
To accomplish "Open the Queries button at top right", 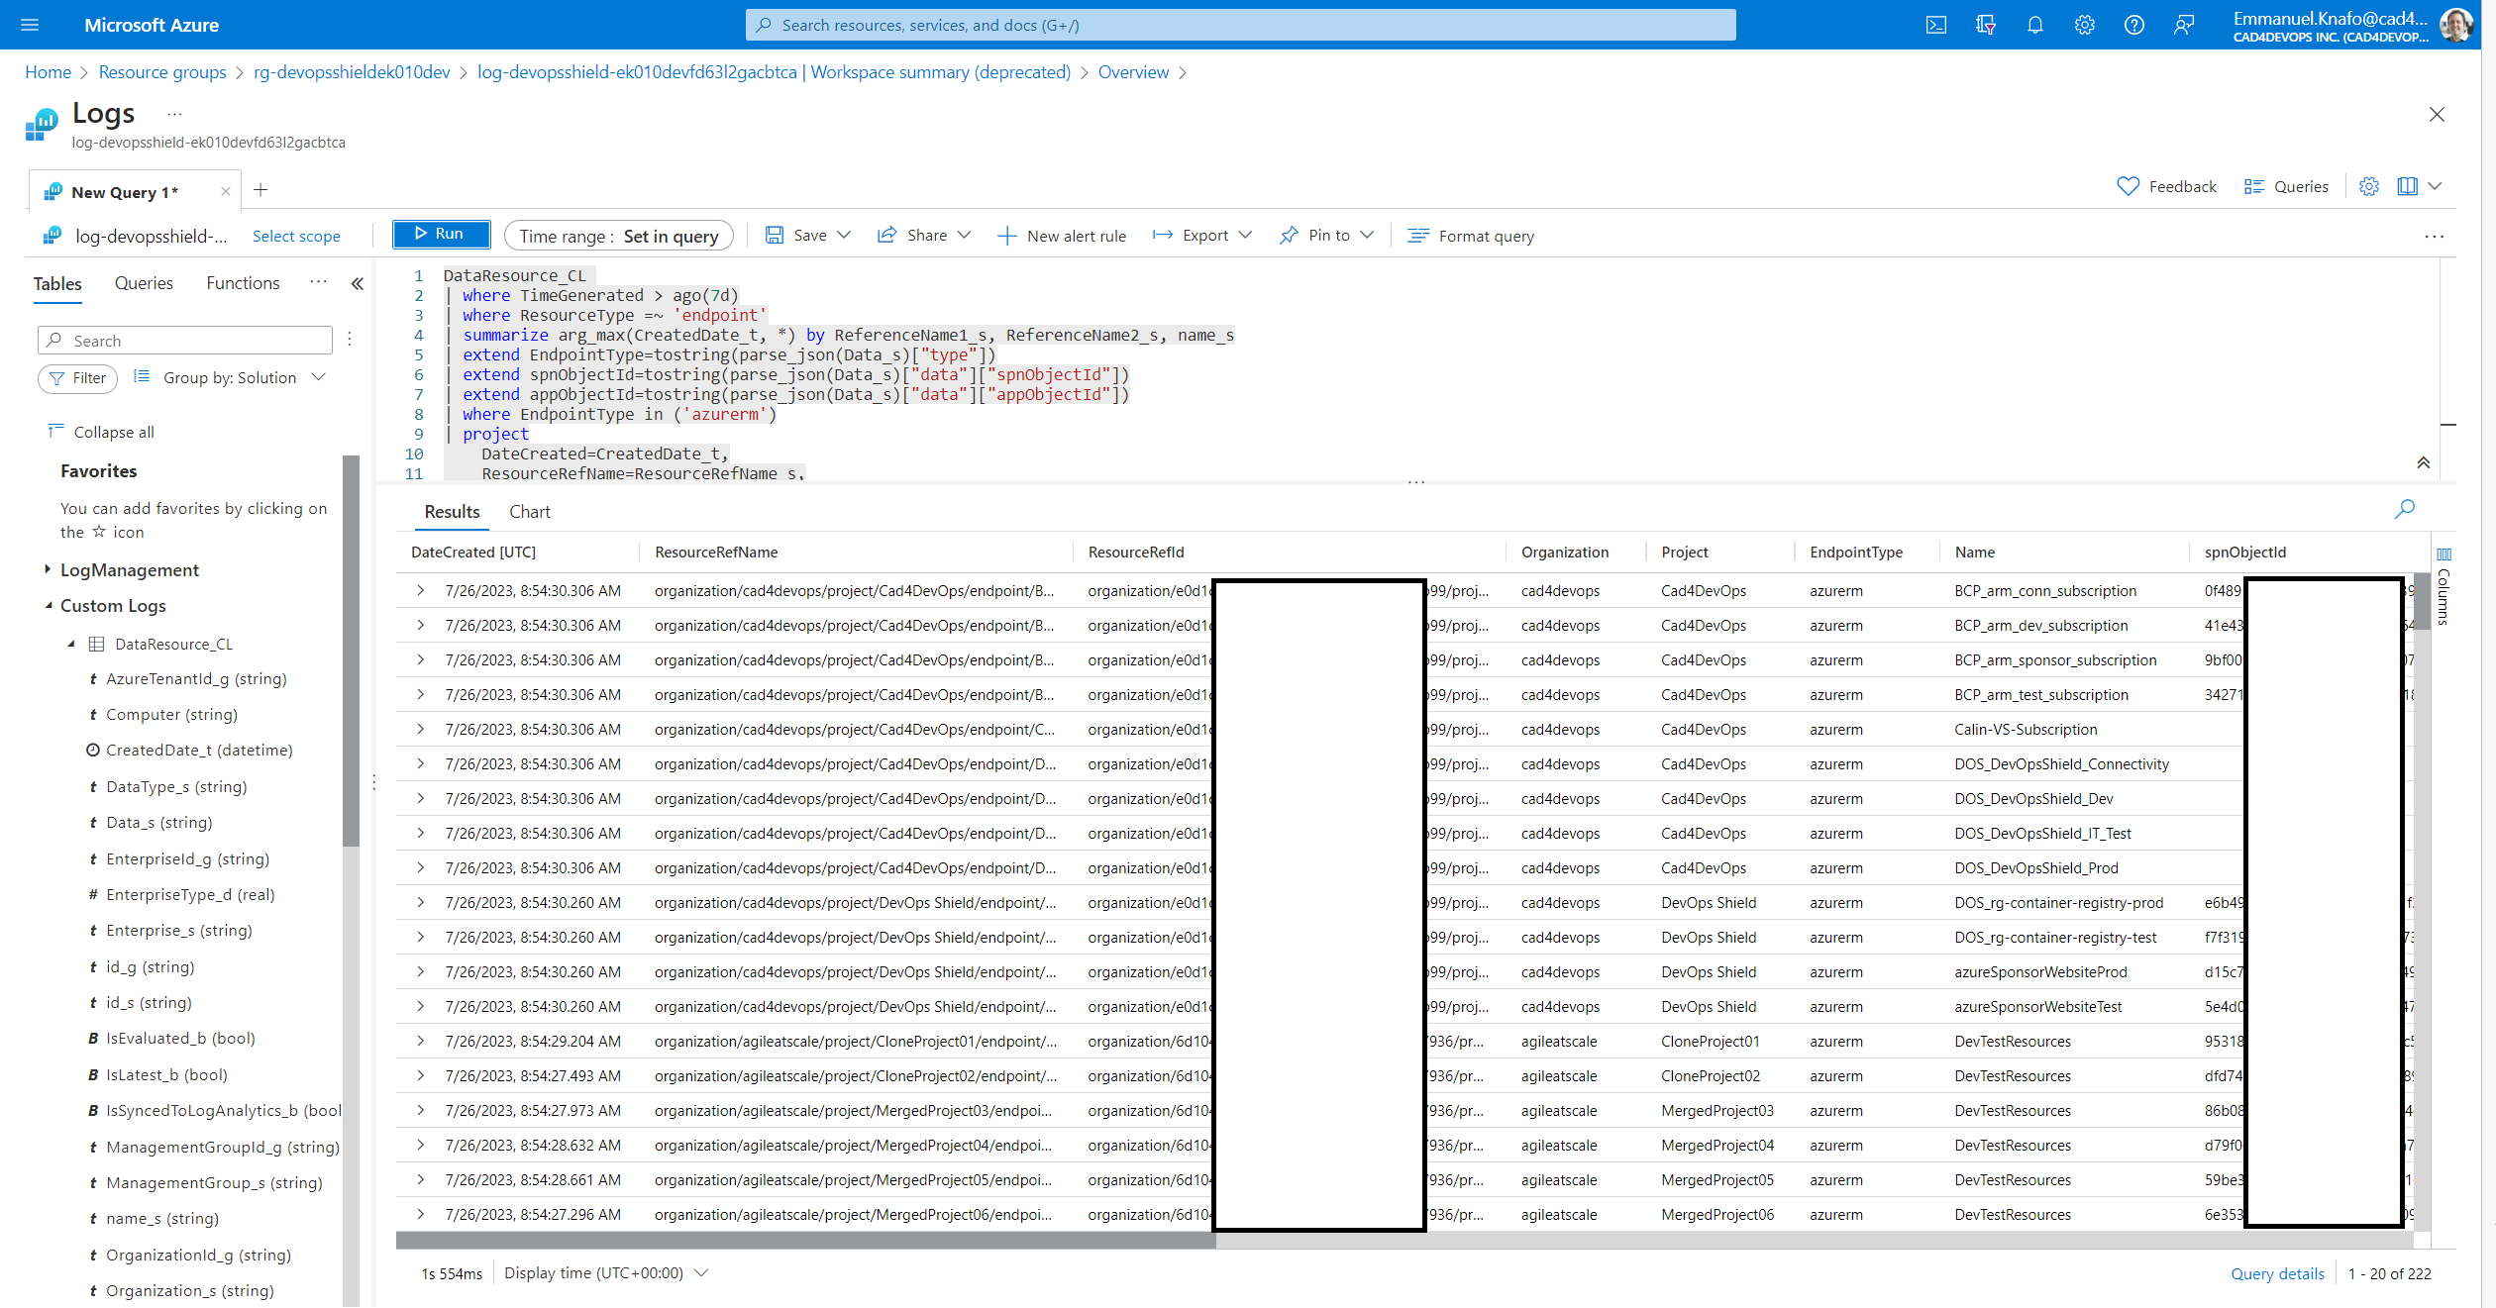I will [2286, 186].
